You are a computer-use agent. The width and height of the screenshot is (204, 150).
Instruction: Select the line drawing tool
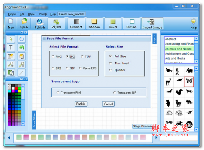(22, 73)
